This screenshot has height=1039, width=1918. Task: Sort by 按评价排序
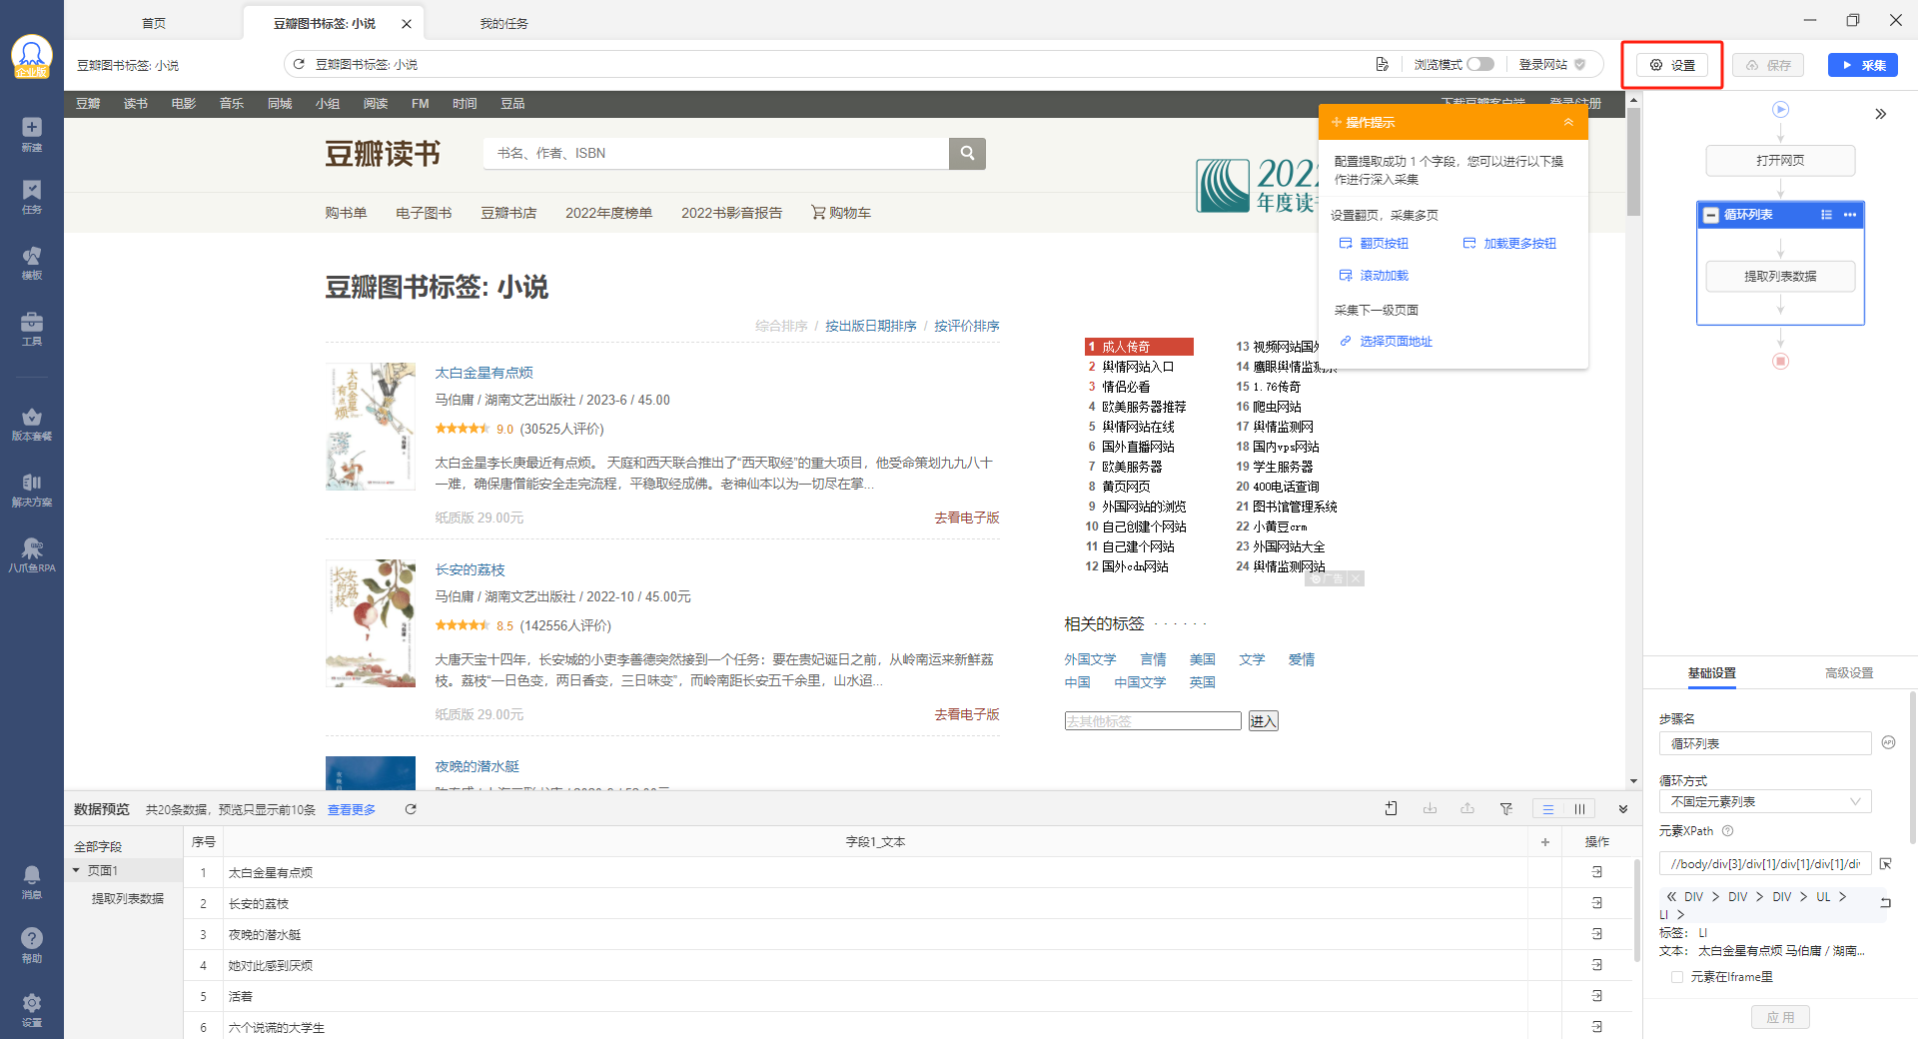coord(967,326)
